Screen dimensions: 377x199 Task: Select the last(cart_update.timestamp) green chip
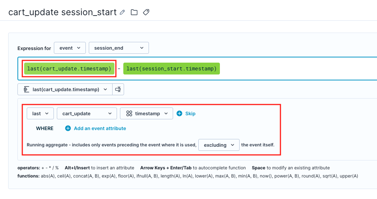tap(69, 69)
